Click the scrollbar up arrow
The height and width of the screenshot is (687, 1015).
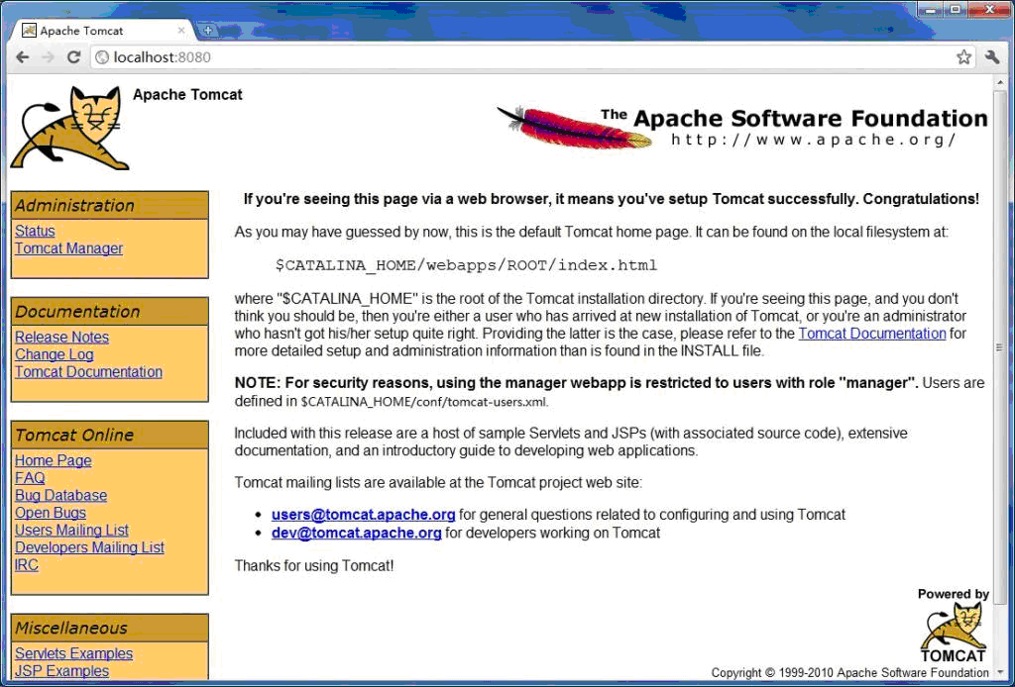(999, 81)
